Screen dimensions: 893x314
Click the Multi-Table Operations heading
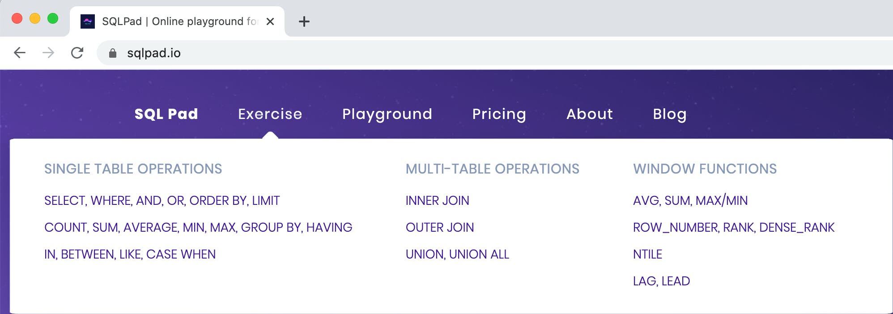pos(493,169)
